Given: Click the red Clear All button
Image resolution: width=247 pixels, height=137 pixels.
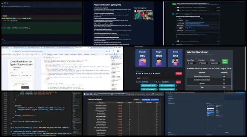Looking at the screenshot, I should [178, 73].
